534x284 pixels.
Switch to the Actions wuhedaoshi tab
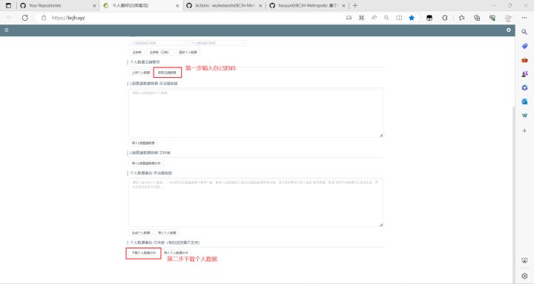point(224,5)
